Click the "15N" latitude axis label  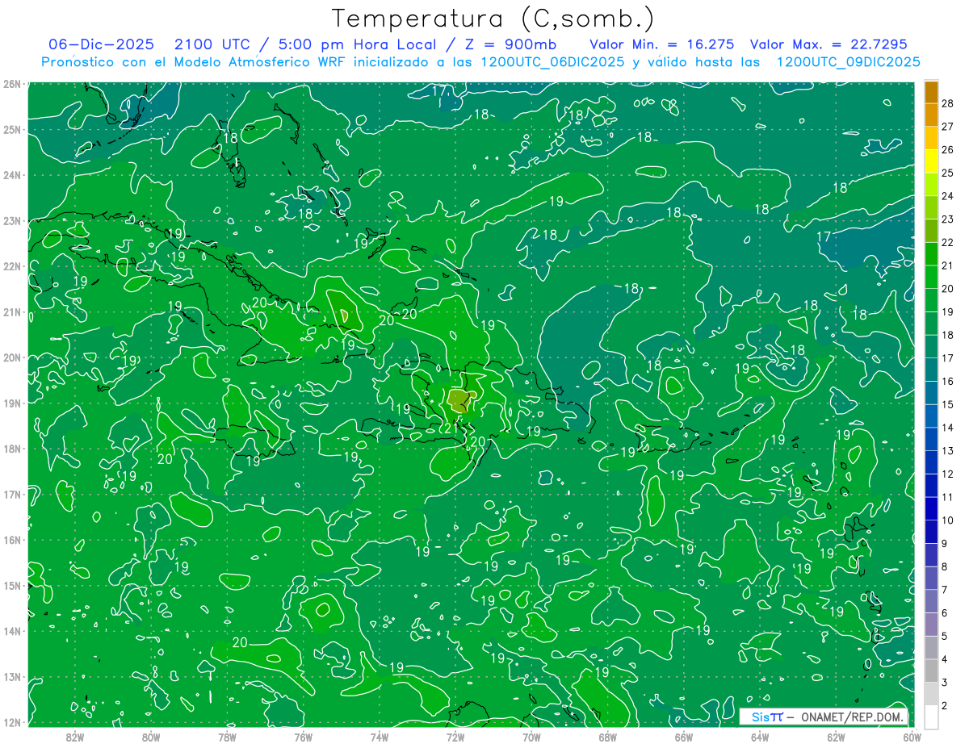pyautogui.click(x=12, y=586)
